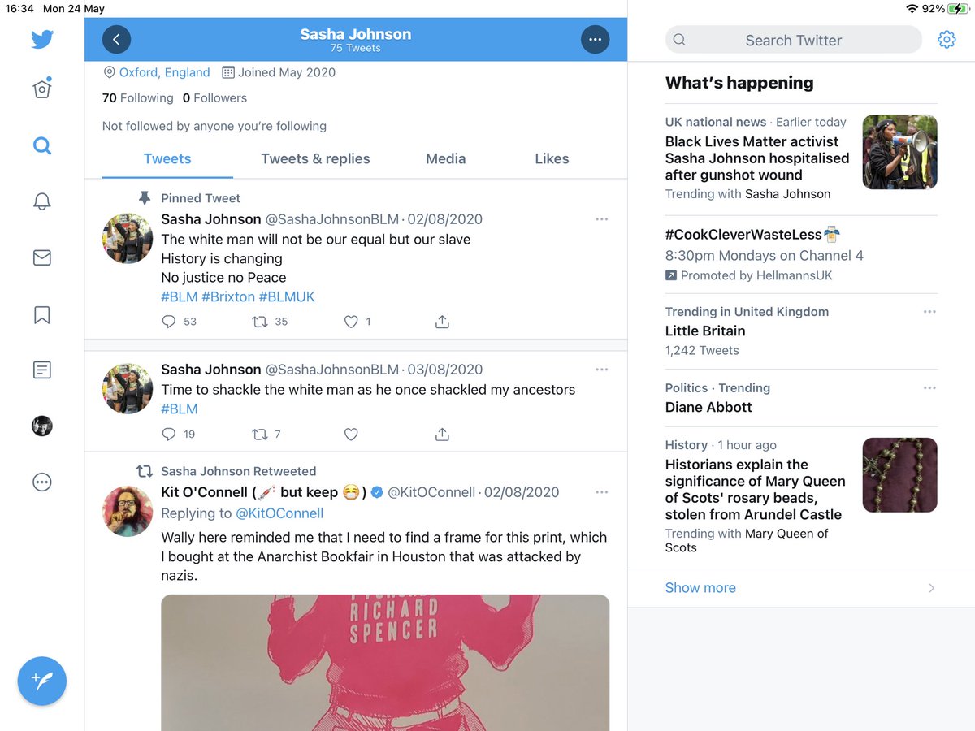The height and width of the screenshot is (731, 975).
Task: Compose a new tweet
Action: click(x=42, y=681)
